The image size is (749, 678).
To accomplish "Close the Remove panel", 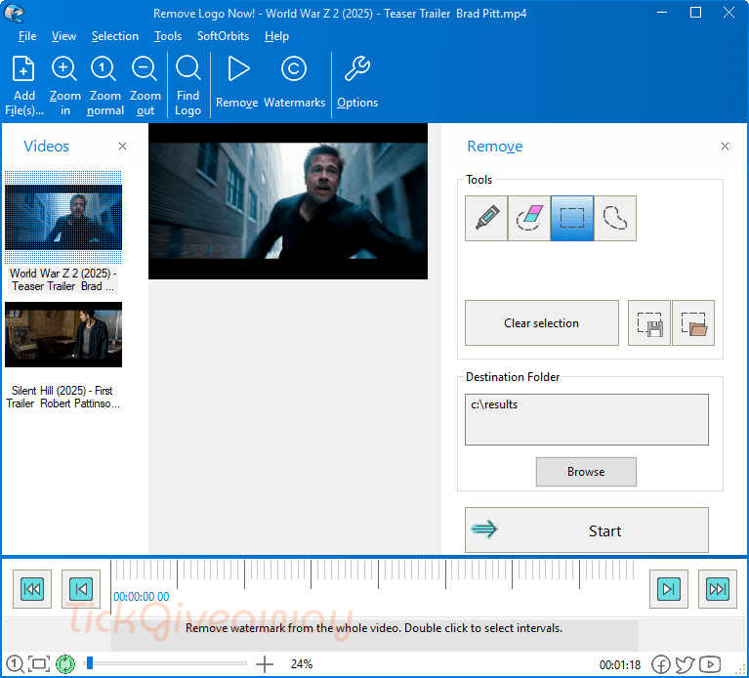I will (725, 147).
